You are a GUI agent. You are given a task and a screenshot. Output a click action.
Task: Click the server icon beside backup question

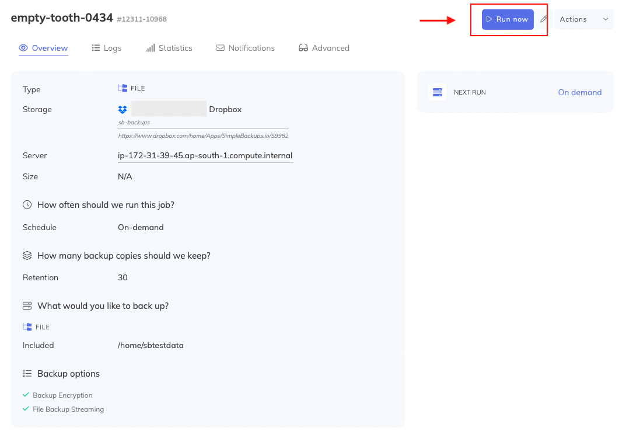[x=27, y=306]
